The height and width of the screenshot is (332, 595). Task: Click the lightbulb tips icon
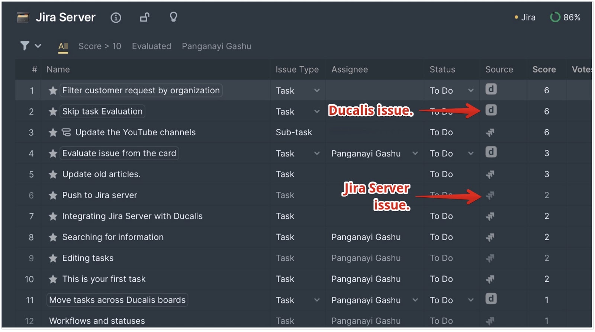(x=173, y=17)
